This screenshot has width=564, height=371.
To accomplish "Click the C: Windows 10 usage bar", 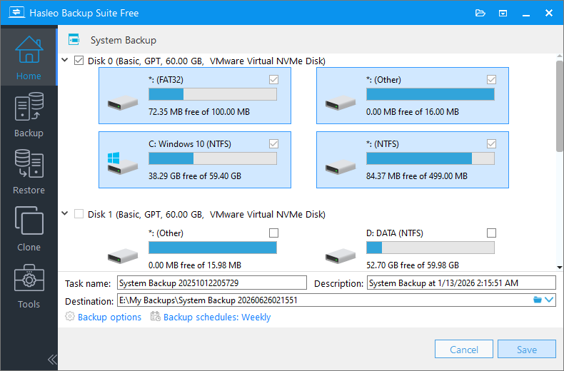I will 213,158.
